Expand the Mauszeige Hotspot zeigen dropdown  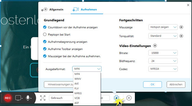[163, 27]
